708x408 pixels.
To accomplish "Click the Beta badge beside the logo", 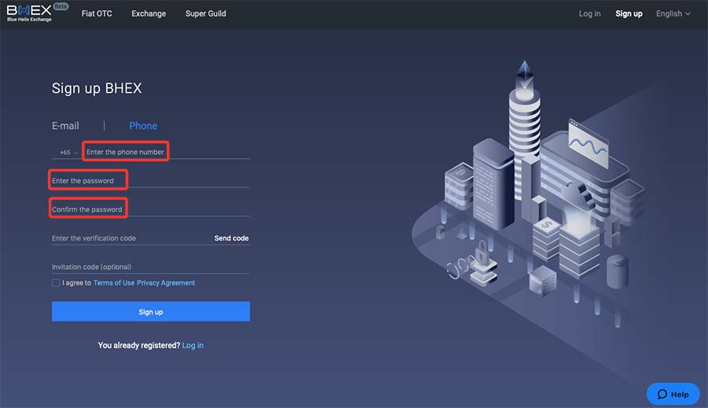I will coord(61,6).
